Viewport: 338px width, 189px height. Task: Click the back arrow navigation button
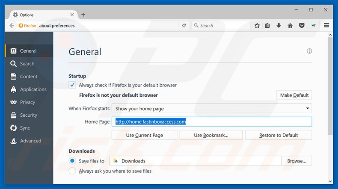coord(12,26)
